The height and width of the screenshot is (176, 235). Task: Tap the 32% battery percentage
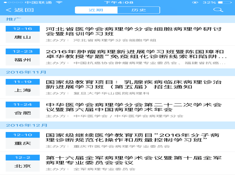point(209,2)
